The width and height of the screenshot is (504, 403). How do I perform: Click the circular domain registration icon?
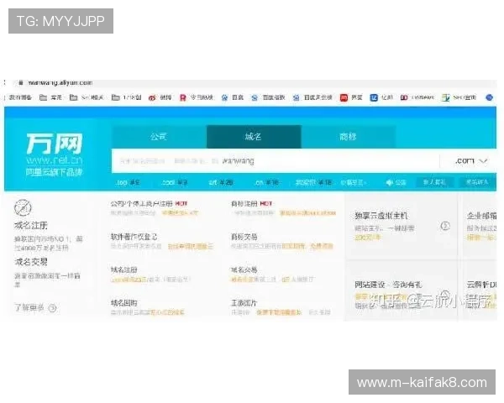tap(23, 207)
